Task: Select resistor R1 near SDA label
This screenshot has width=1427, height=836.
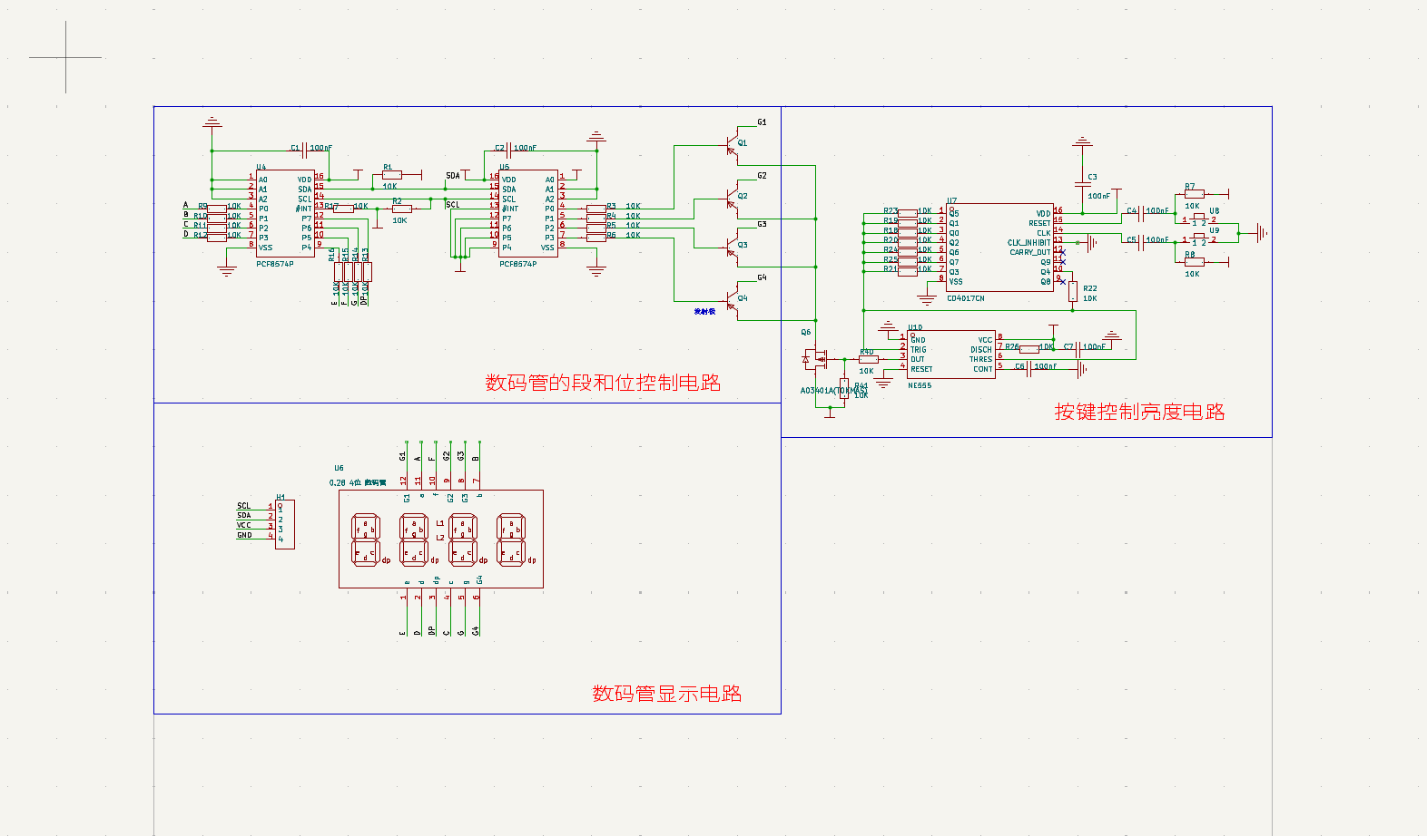Action: click(391, 174)
